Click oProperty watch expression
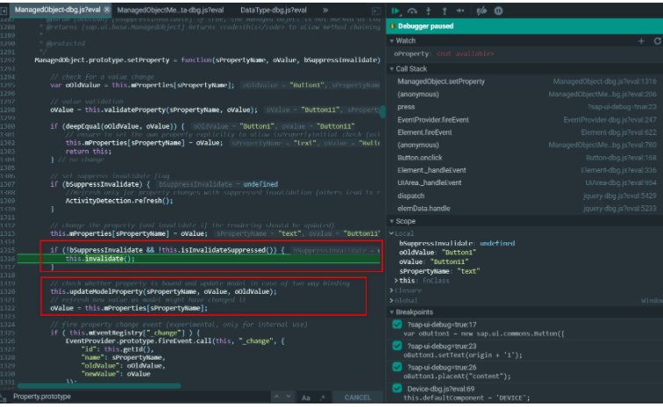The height and width of the screenshot is (407, 663). coord(444,54)
